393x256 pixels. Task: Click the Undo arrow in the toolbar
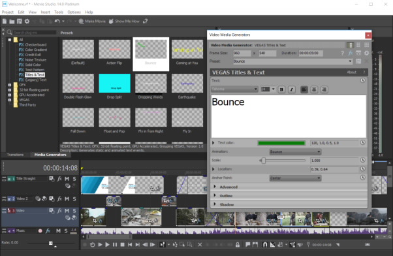pyautogui.click(x=57, y=22)
